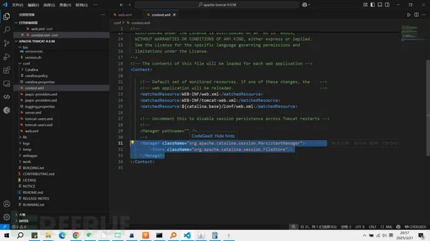Click the remote window indicator in status bar
430x241 pixels.
[4, 227]
